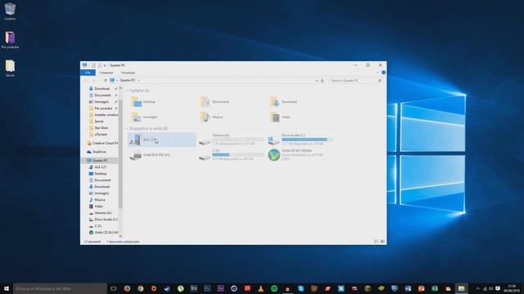
Task: Open the address bar history dropdown
Action: (317, 81)
